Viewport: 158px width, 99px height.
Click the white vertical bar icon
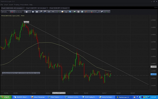point(78,12)
